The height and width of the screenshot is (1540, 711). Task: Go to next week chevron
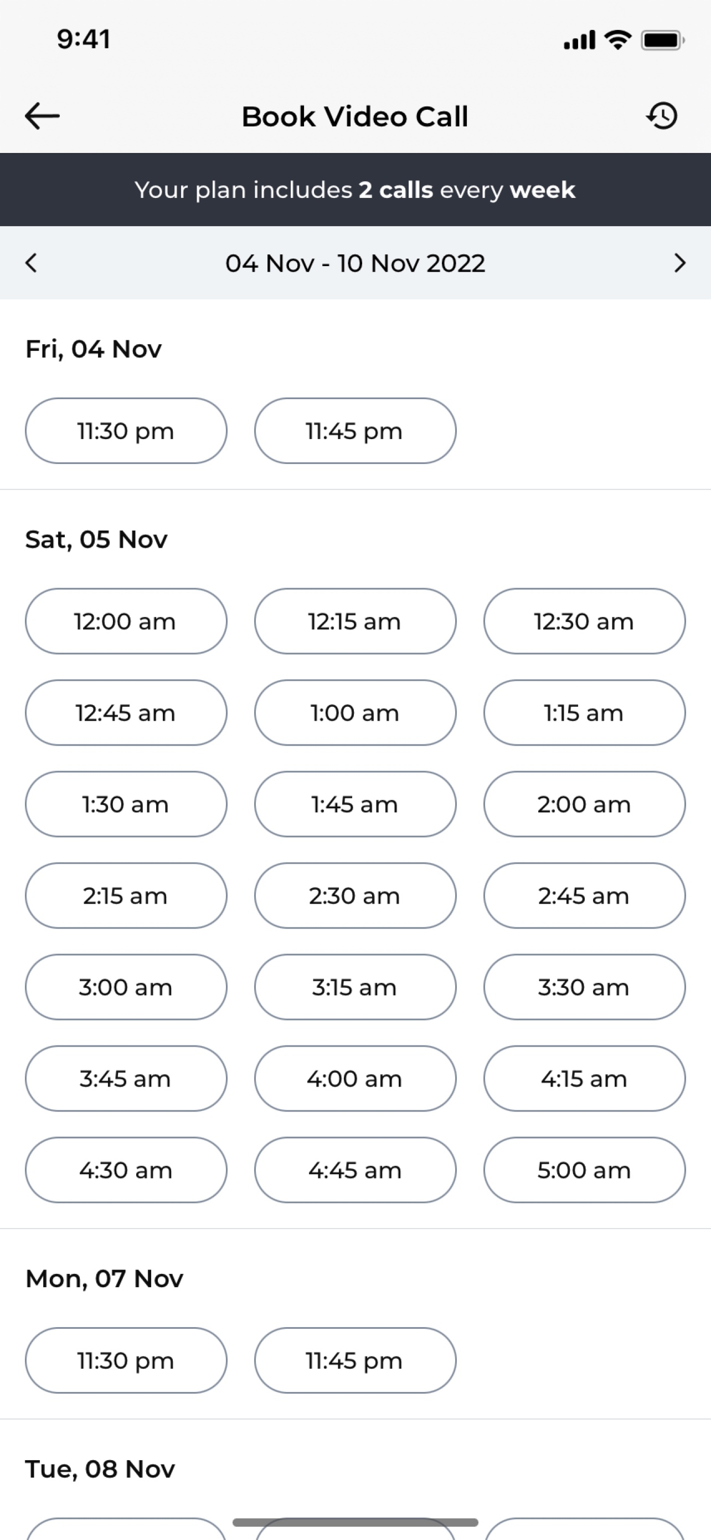point(680,263)
